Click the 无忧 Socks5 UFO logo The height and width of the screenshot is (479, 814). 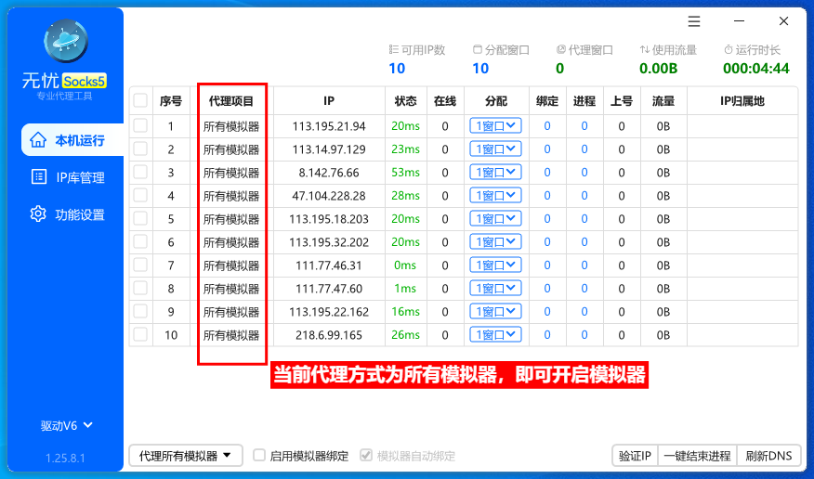[x=65, y=41]
